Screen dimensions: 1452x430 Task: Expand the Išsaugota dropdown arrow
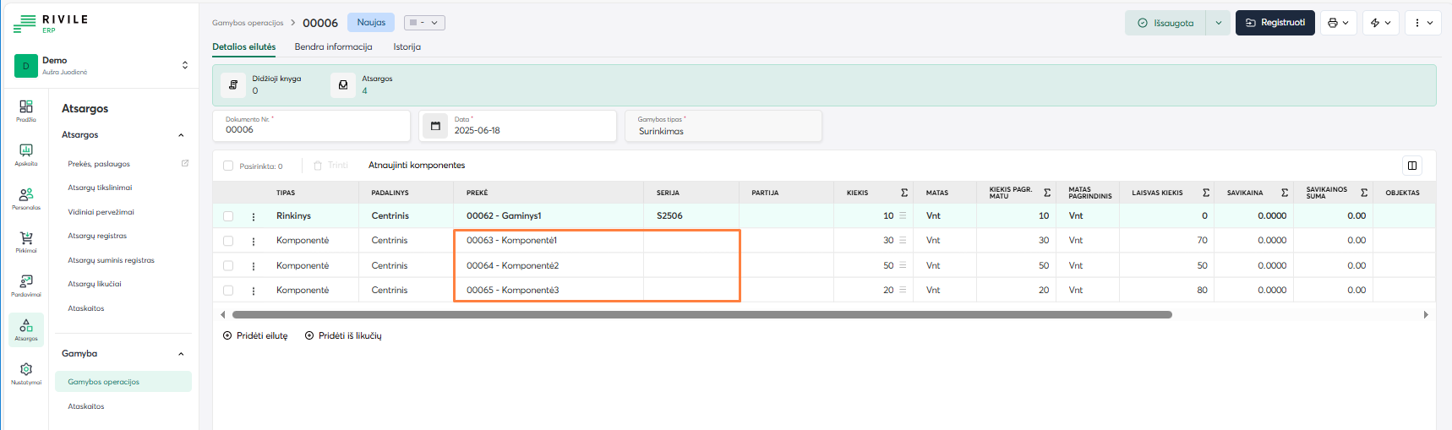coord(1218,23)
